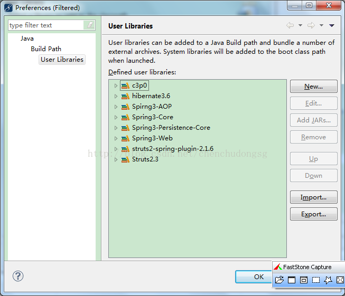Clear the filter text with eraser icon
The height and width of the screenshot is (296, 345).
89,25
